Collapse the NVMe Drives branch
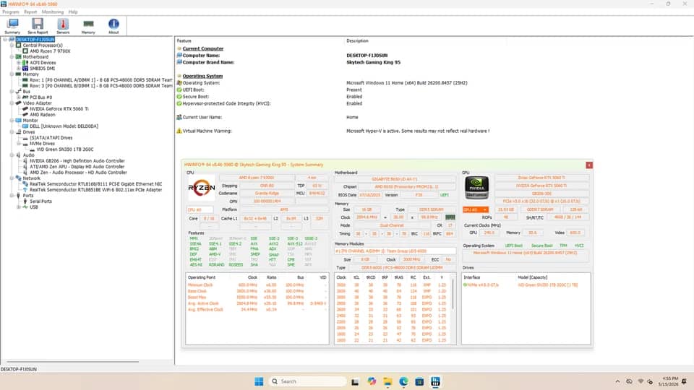694x390 pixels. tap(19, 143)
